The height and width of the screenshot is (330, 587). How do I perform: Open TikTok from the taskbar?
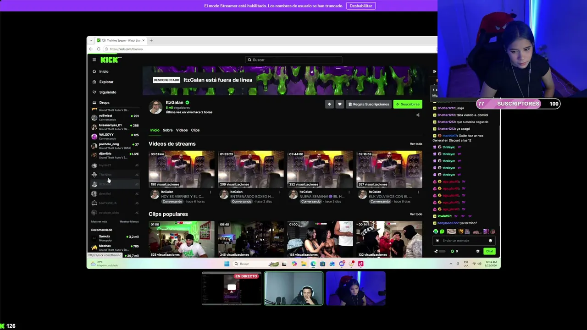tap(360, 264)
